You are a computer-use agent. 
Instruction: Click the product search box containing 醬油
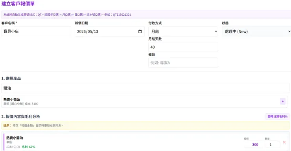click(145, 88)
